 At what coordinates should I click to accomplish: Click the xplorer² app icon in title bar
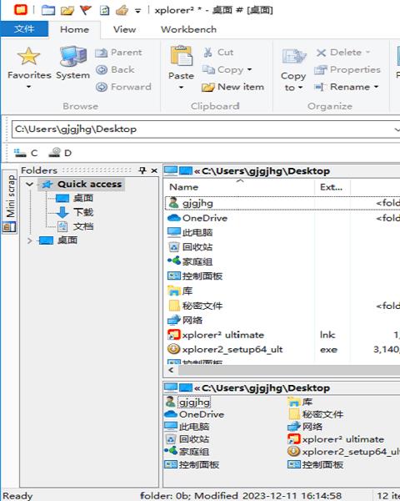click(21, 10)
